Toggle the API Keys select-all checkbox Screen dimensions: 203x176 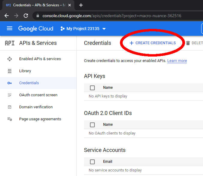point(92,88)
